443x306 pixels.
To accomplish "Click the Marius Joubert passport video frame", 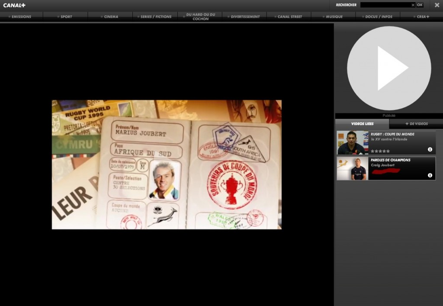I will click(167, 164).
